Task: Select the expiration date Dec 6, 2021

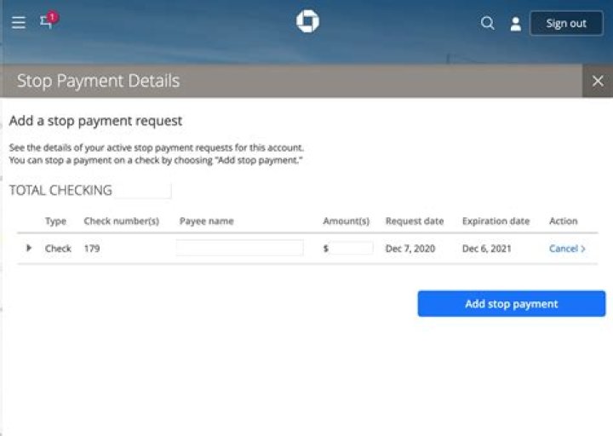Action: 487,249
